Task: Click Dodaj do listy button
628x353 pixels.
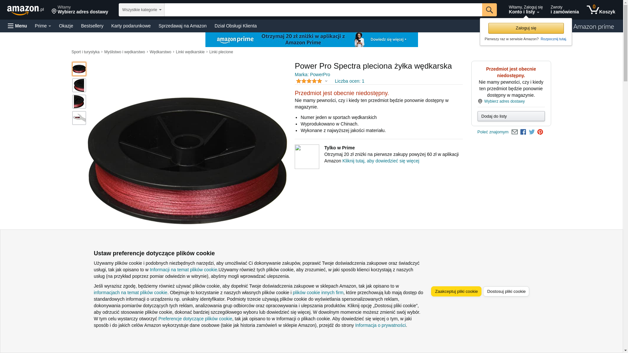Action: pyautogui.click(x=511, y=116)
